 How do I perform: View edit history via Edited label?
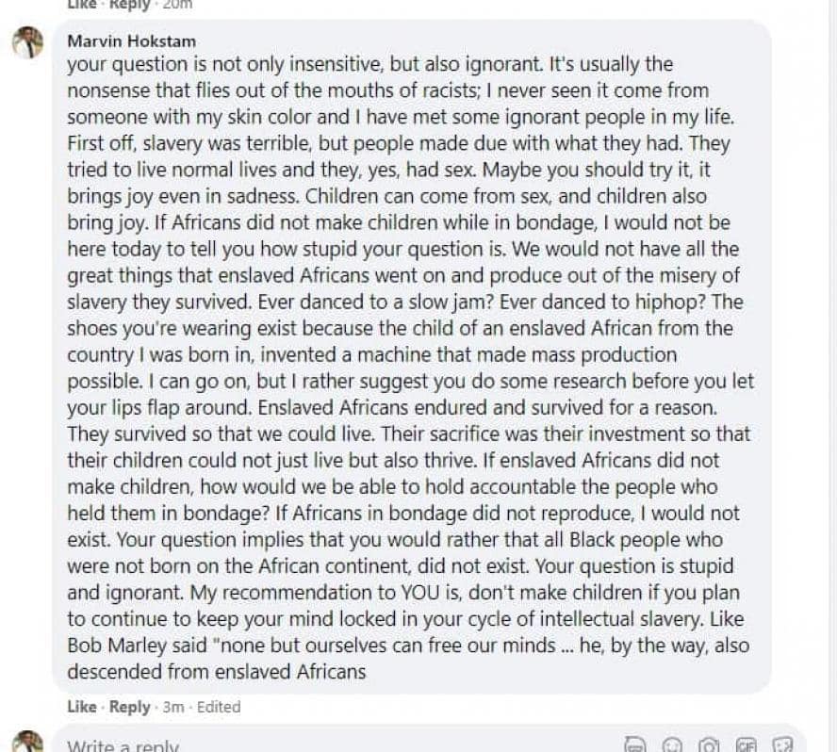[219, 707]
